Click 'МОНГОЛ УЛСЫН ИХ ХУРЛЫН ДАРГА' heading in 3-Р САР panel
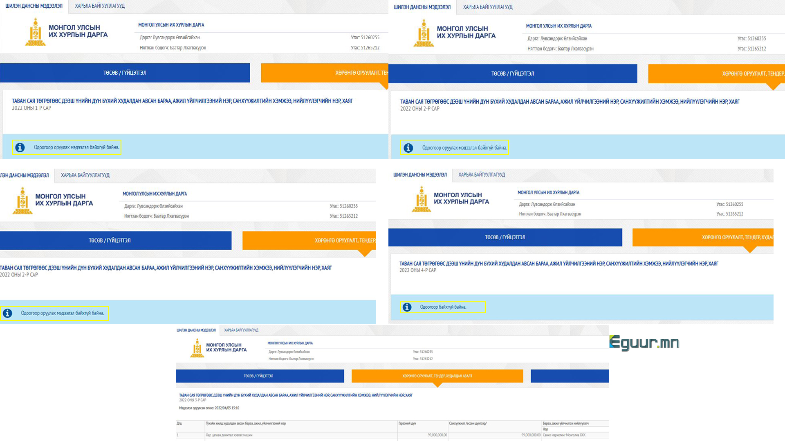Viewport: 785px width, 441px height. (290, 343)
